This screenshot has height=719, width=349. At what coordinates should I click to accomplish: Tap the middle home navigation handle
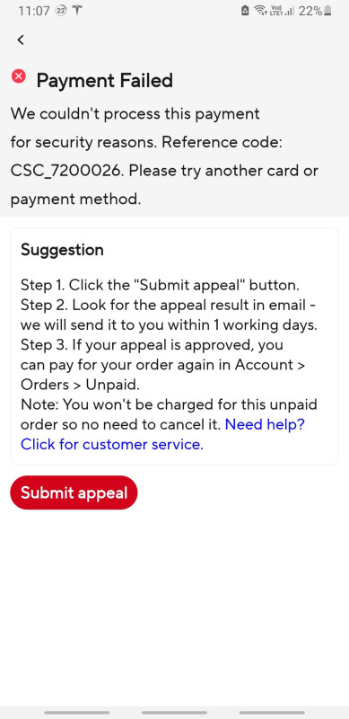(x=174, y=713)
